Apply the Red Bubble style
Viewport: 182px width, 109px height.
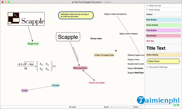(163, 36)
